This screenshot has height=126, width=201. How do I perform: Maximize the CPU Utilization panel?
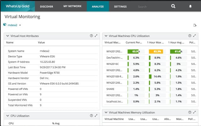pyautogui.click(x=96, y=116)
